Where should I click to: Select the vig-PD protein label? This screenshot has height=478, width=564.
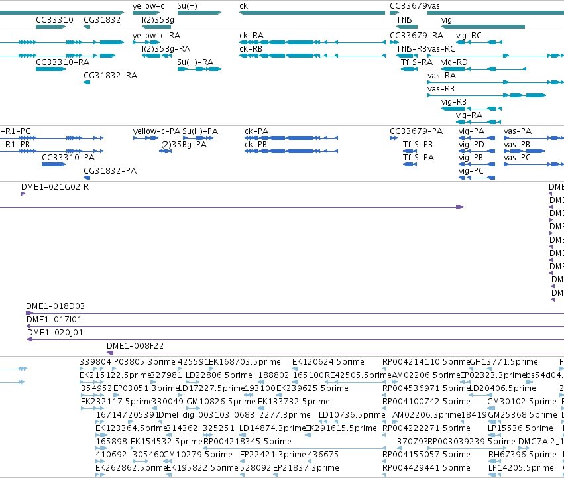point(471,145)
